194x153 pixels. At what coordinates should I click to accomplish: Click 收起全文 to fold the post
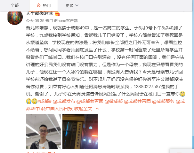(83, 109)
